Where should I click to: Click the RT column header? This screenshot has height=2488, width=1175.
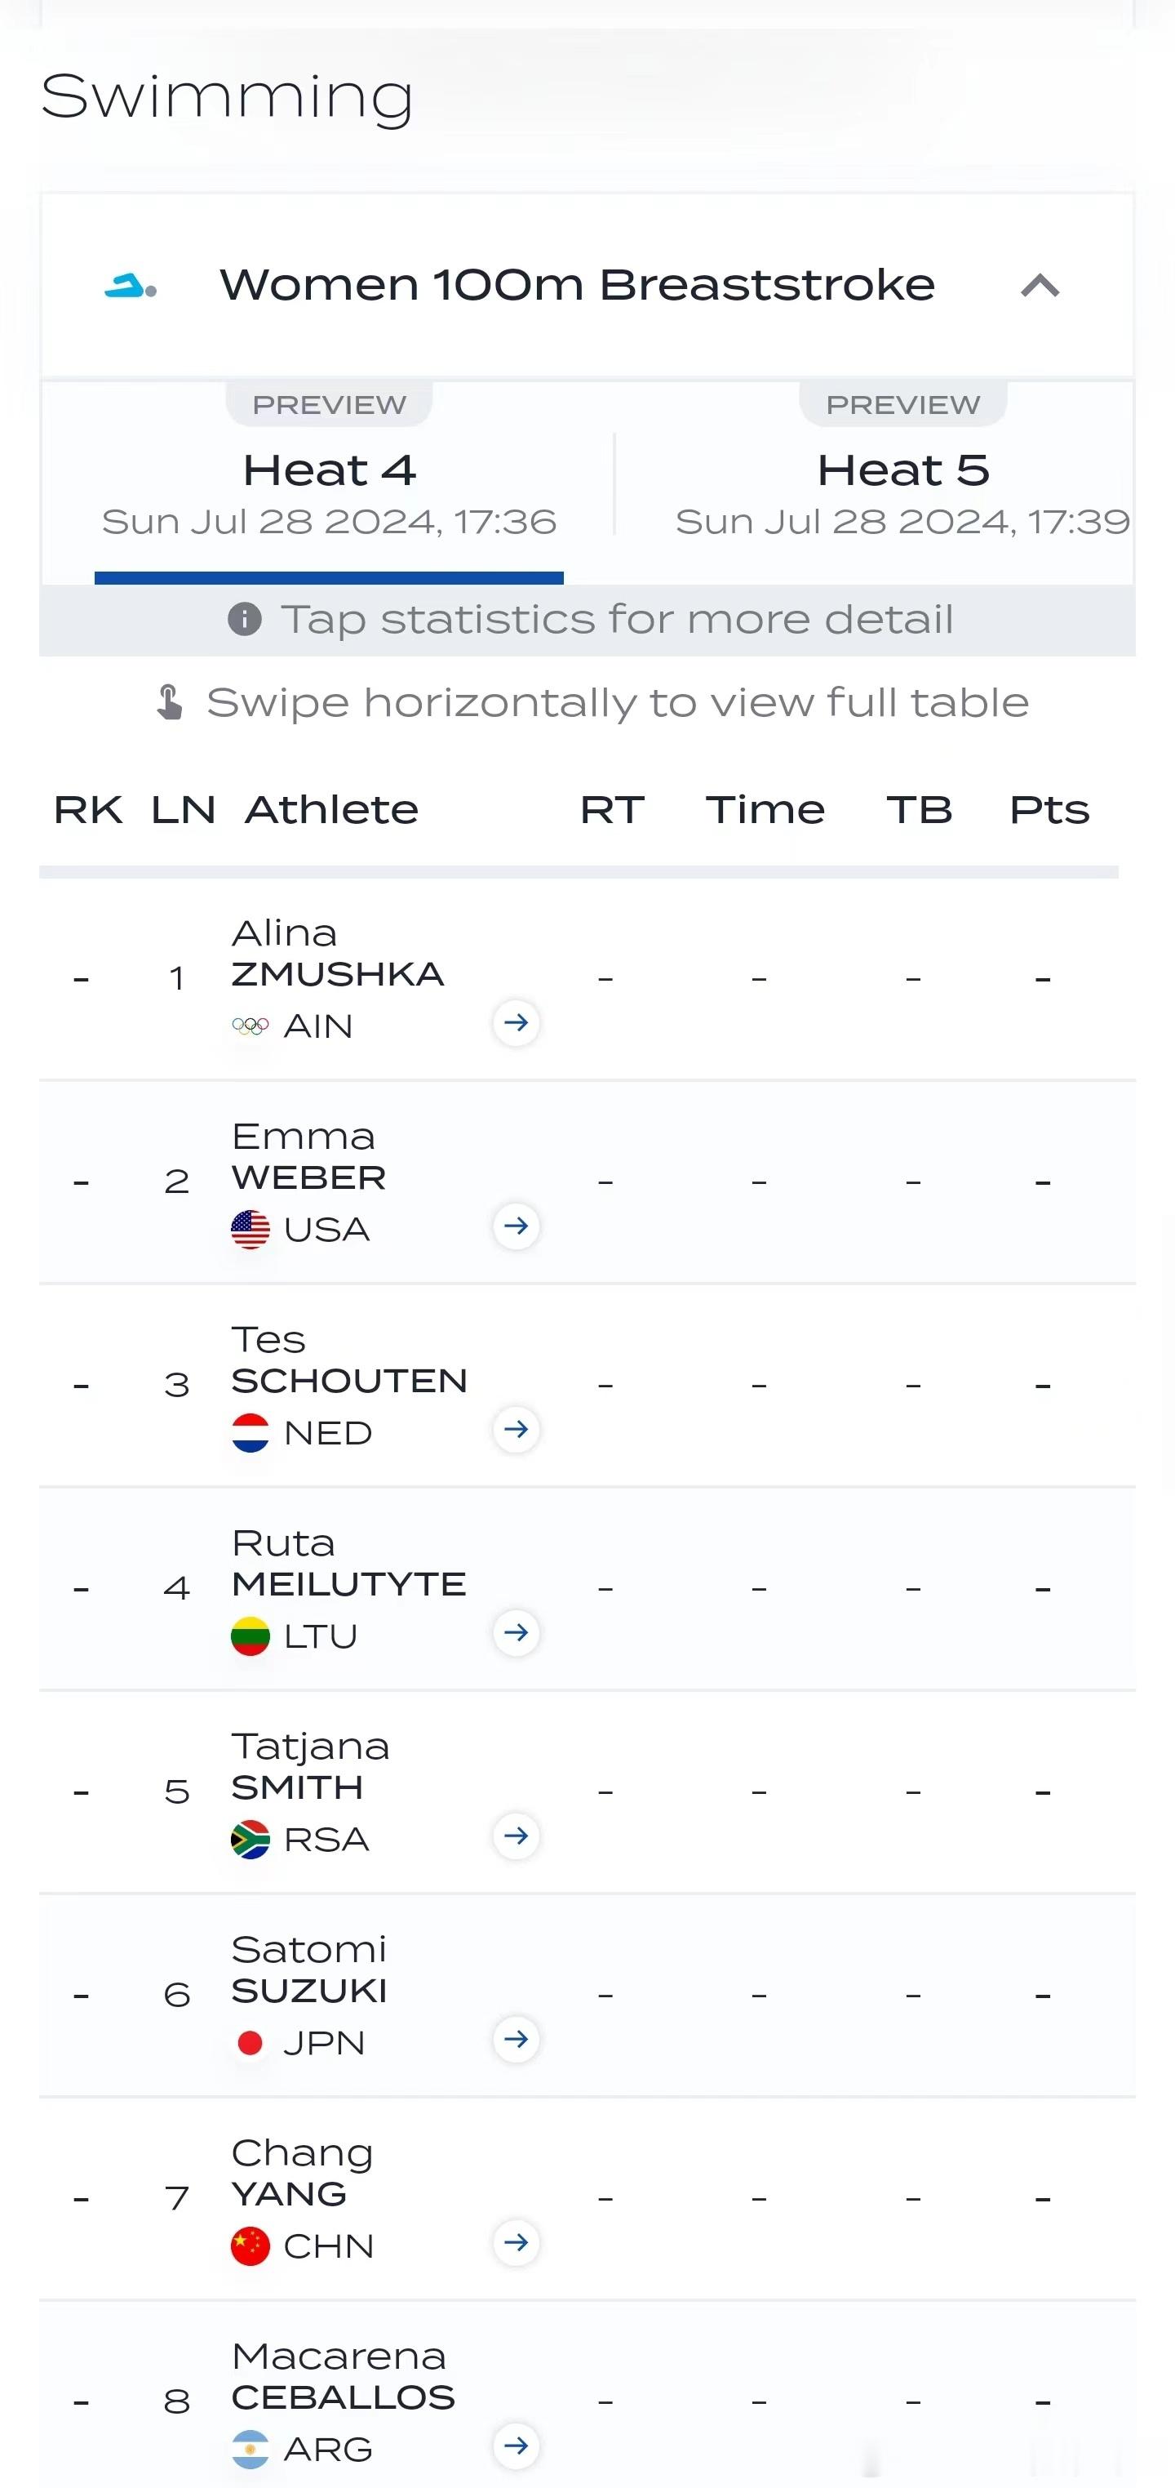[x=612, y=810]
